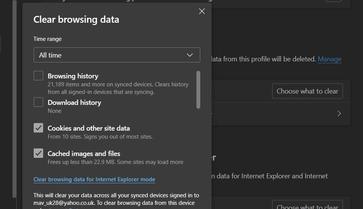This screenshot has width=363, height=209.
Task: Click the settings page vertical scrollbar
Action: coord(14,98)
